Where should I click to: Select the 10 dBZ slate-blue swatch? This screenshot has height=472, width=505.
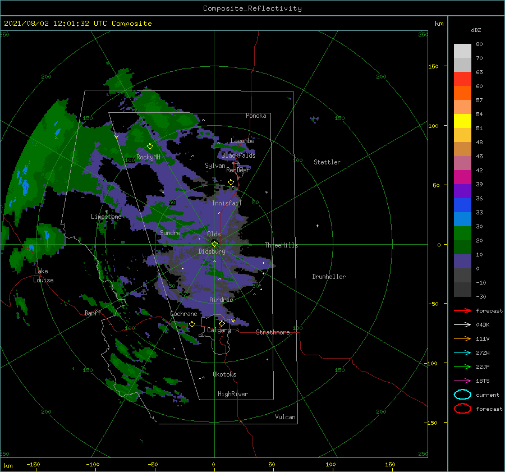coord(462,262)
